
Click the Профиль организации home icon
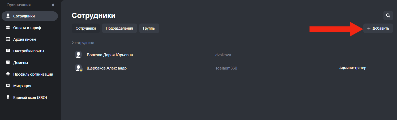point(8,74)
